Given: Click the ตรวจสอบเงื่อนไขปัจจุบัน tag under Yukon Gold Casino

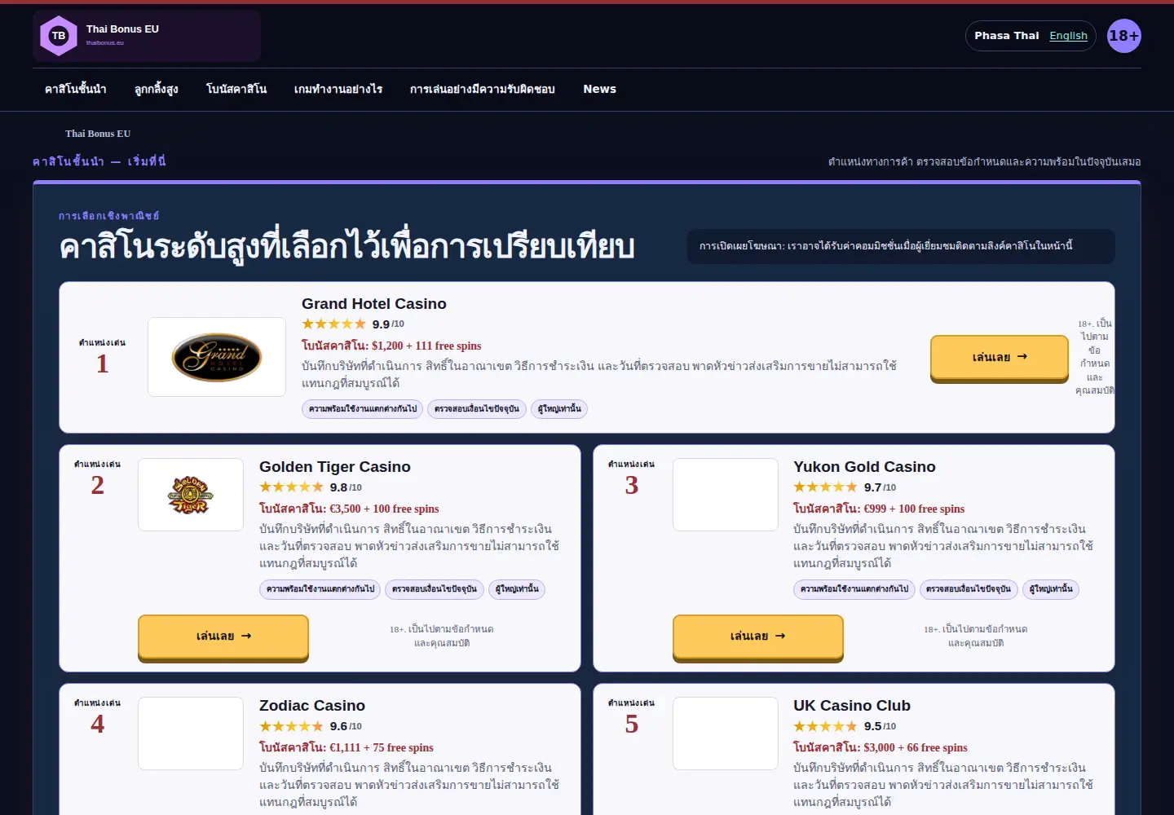Looking at the screenshot, I should point(969,589).
